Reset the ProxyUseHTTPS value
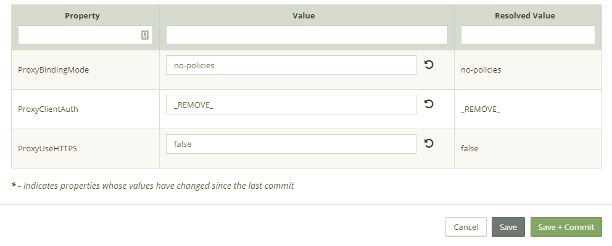This screenshot has height=246, width=612. point(429,143)
